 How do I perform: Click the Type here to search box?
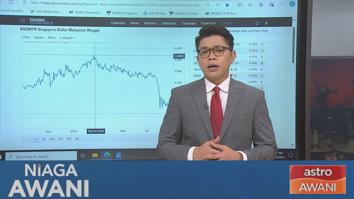(41, 156)
